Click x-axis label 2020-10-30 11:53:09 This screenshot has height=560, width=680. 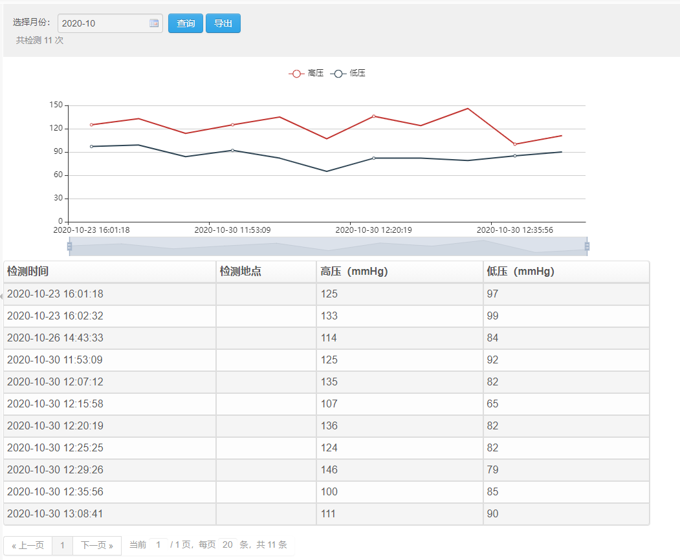click(232, 230)
